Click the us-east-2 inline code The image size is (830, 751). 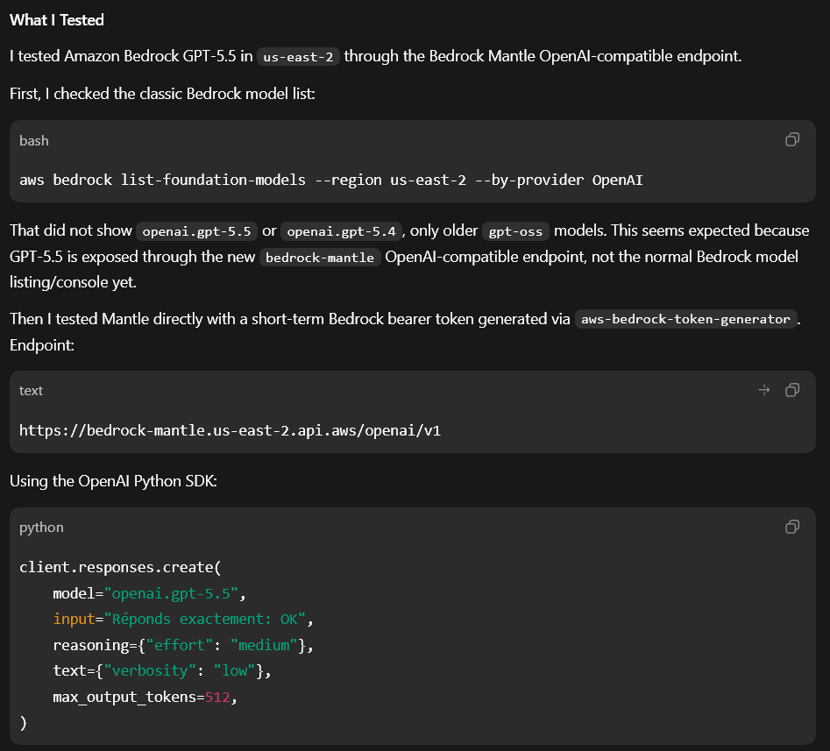tap(298, 57)
